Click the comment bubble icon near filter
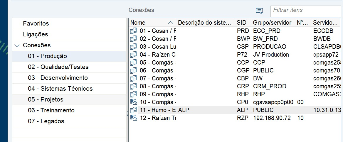 [259, 11]
